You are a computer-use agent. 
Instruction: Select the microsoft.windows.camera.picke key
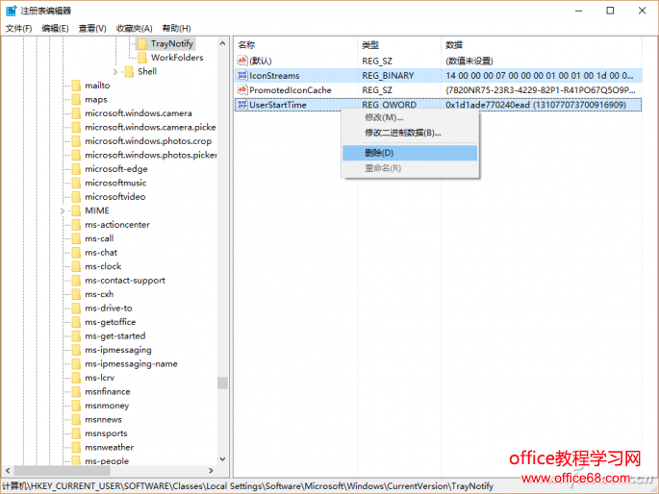[150, 127]
